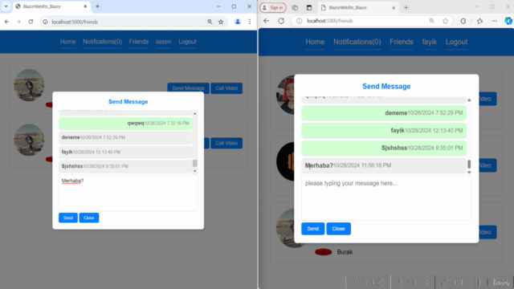Image resolution: width=514 pixels, height=289 pixels.
Task: Focus the left message textarea containing Merhaba?
Action: [x=128, y=193]
